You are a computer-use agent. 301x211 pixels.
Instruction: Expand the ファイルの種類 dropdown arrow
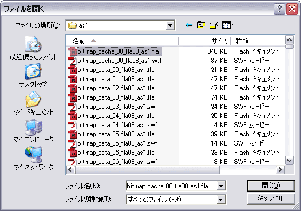(221, 200)
